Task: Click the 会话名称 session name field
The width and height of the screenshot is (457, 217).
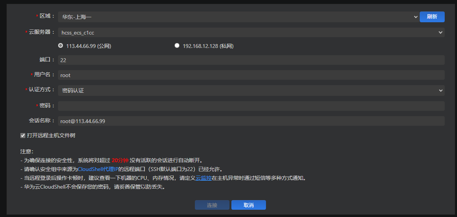Action: [251, 121]
